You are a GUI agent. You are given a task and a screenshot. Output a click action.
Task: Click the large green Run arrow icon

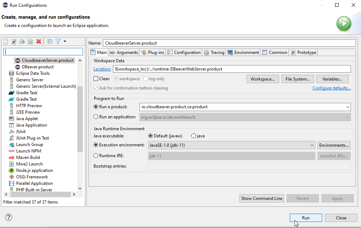click(x=344, y=23)
